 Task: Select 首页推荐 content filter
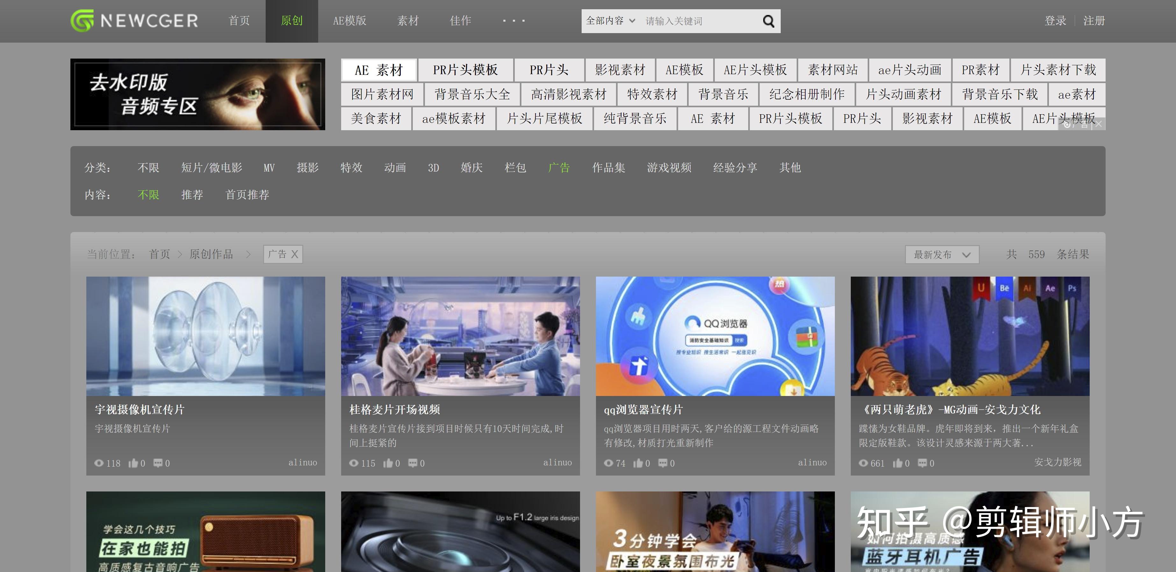pyautogui.click(x=247, y=195)
